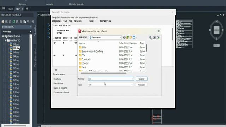Go back using the file dialog's round back icon
This screenshot has width=226, height=127.
click(124, 38)
